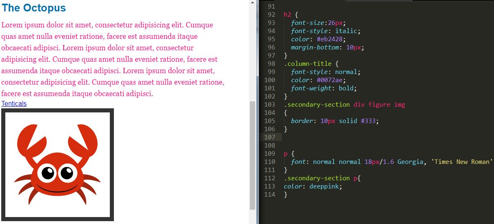
Task: Click the h2 selector in code
Action: tap(287, 15)
